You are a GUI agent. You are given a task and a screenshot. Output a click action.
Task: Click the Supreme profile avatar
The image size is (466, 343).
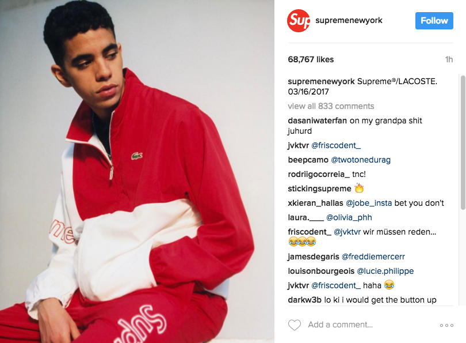299,21
